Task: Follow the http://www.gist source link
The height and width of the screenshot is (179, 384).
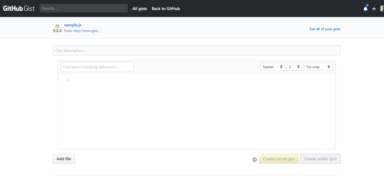Action: tap(86, 31)
